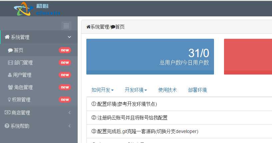The height and width of the screenshot is (143, 272).
Task: Expand the 系统帮助 menu arrow
Action: coord(69,126)
